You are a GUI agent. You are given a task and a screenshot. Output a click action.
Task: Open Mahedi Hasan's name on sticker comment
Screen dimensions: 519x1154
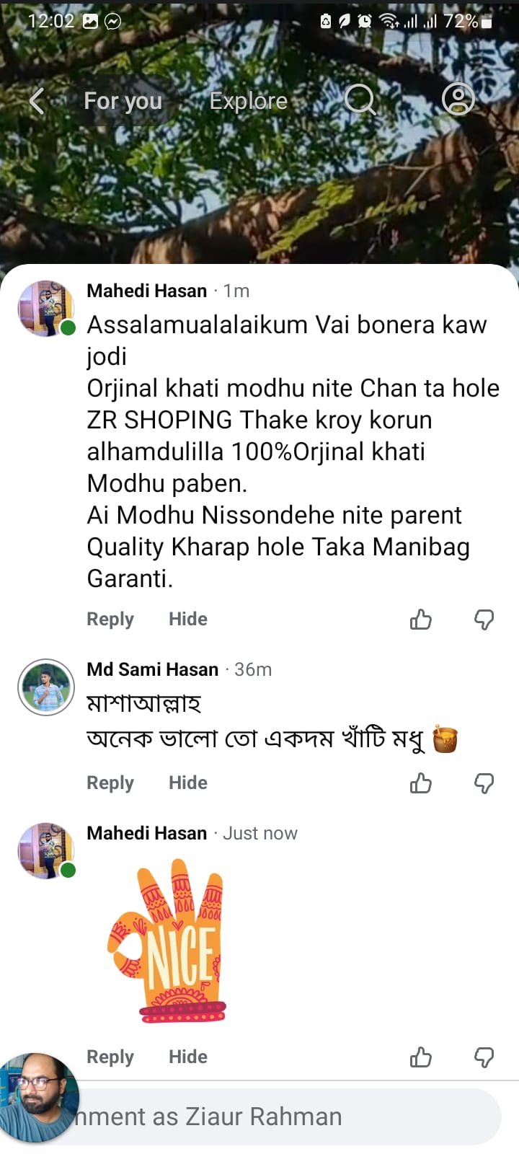[x=146, y=833]
